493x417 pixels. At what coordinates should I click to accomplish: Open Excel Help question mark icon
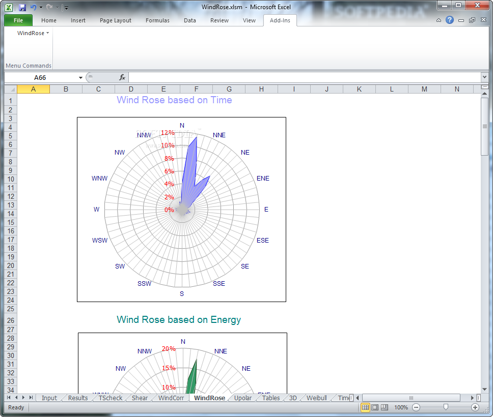450,20
